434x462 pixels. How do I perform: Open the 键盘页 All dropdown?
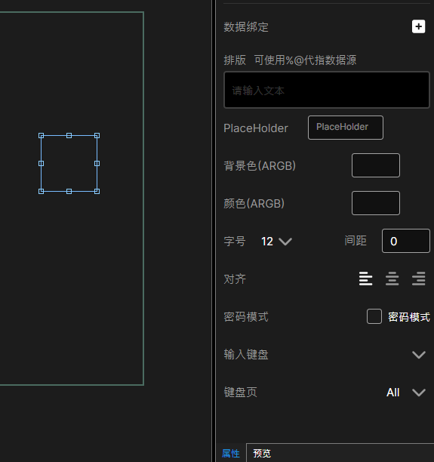[406, 393]
